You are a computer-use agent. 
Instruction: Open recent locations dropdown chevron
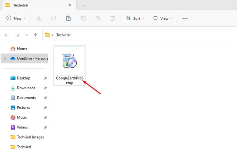click(x=27, y=35)
